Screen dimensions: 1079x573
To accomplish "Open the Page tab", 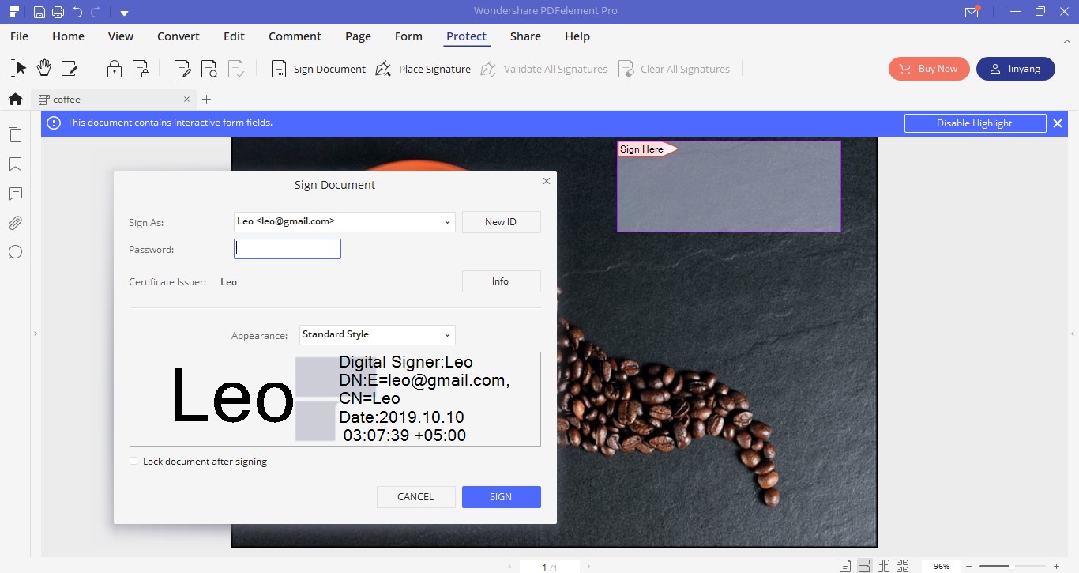I will 358,36.
